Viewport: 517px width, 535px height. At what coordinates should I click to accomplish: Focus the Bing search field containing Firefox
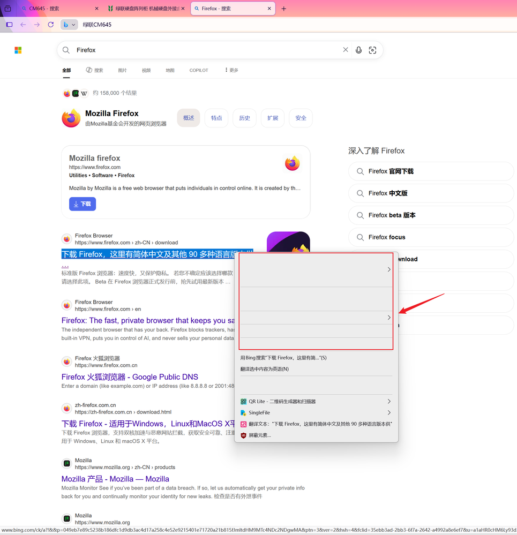[x=206, y=50]
